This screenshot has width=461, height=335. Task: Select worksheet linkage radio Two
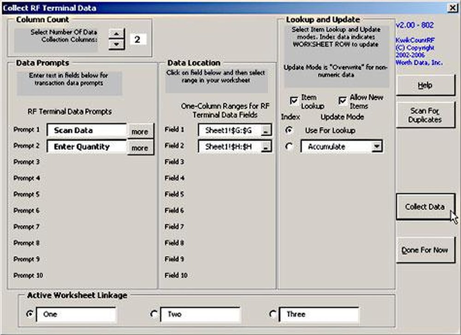pyautogui.click(x=154, y=314)
